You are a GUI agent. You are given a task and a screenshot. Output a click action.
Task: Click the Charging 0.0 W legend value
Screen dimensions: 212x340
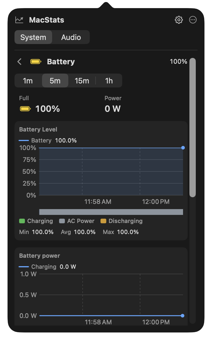click(x=68, y=267)
